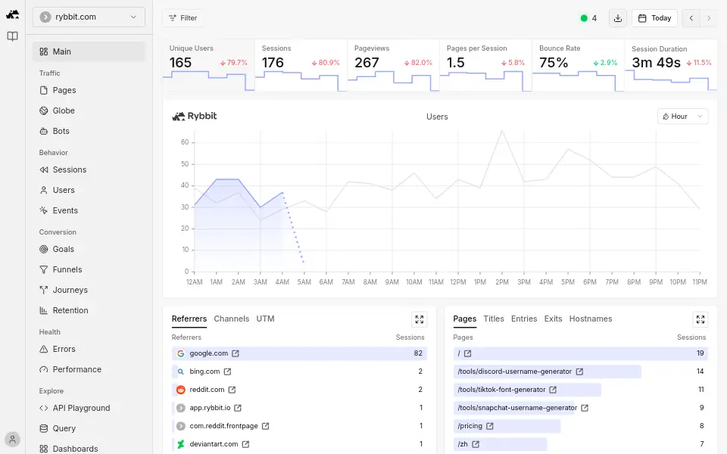Select the Unique Users metric card
Viewport: 727px width, 454px height.
pyautogui.click(x=209, y=65)
